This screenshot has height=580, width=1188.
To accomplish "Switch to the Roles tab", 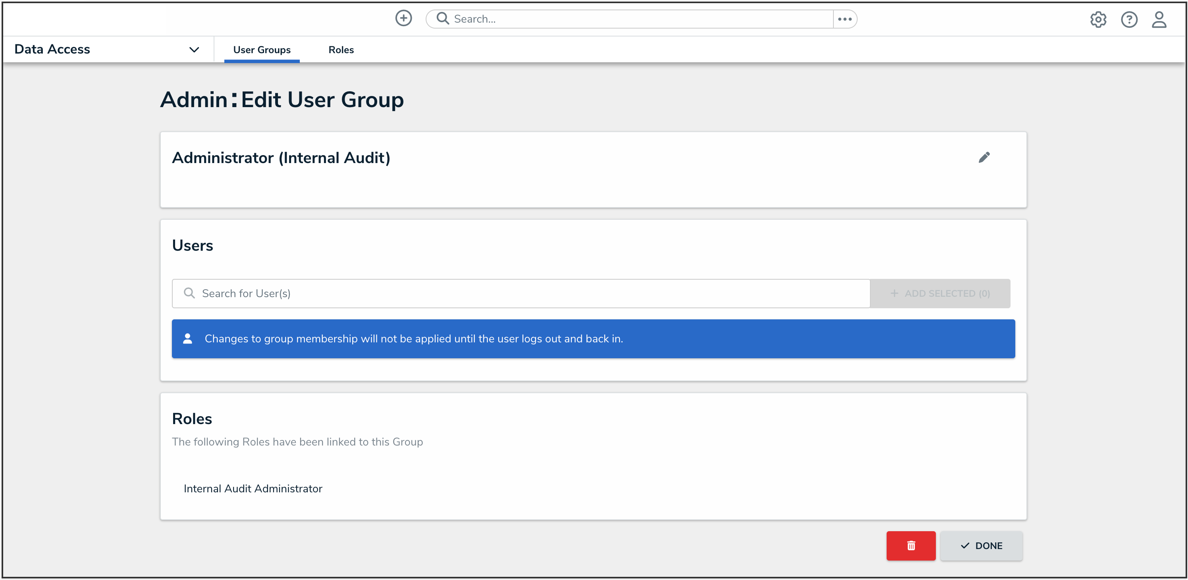I will click(x=341, y=50).
